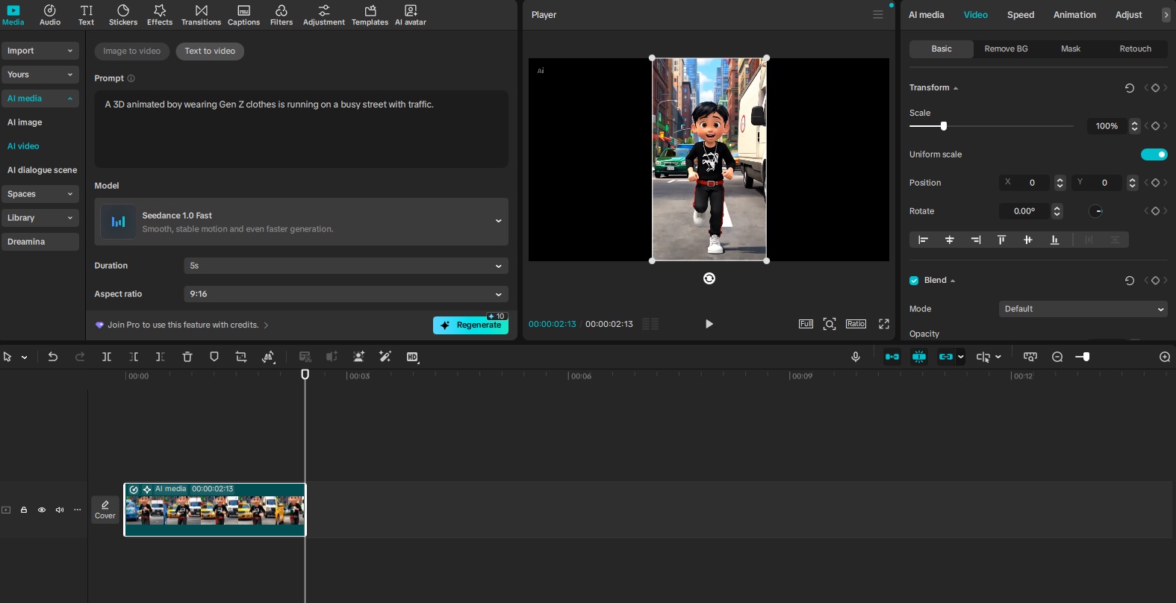Viewport: 1176px width, 603px height.
Task: Hide the track with eye icon
Action: [42, 510]
